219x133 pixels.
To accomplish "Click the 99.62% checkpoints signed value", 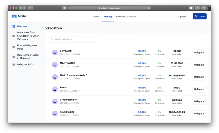I will click(142, 51).
